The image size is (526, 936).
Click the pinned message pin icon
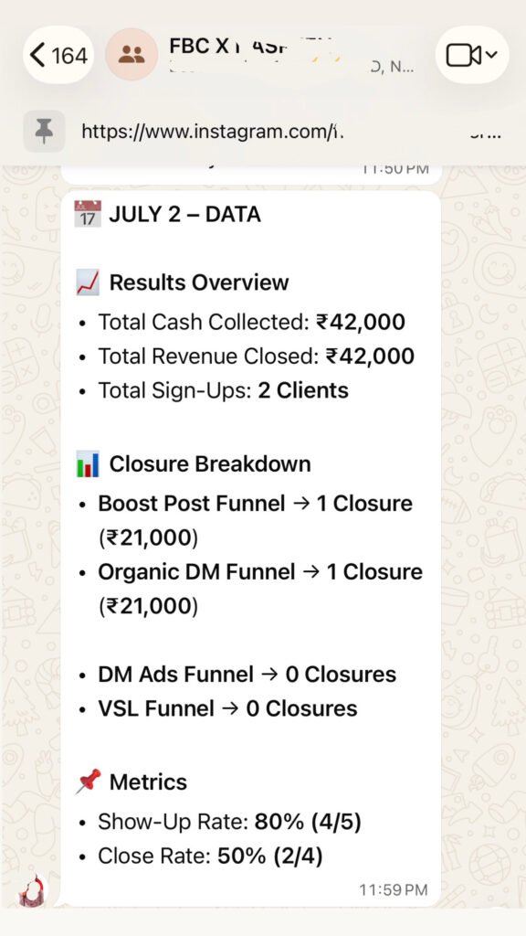pos(44,131)
